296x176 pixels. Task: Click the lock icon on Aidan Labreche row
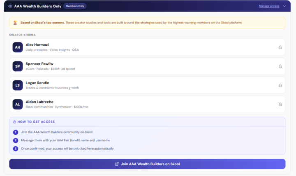pos(280,104)
